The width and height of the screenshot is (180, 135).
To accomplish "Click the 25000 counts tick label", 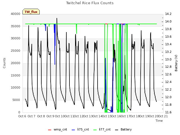I will tap(15, 51).
